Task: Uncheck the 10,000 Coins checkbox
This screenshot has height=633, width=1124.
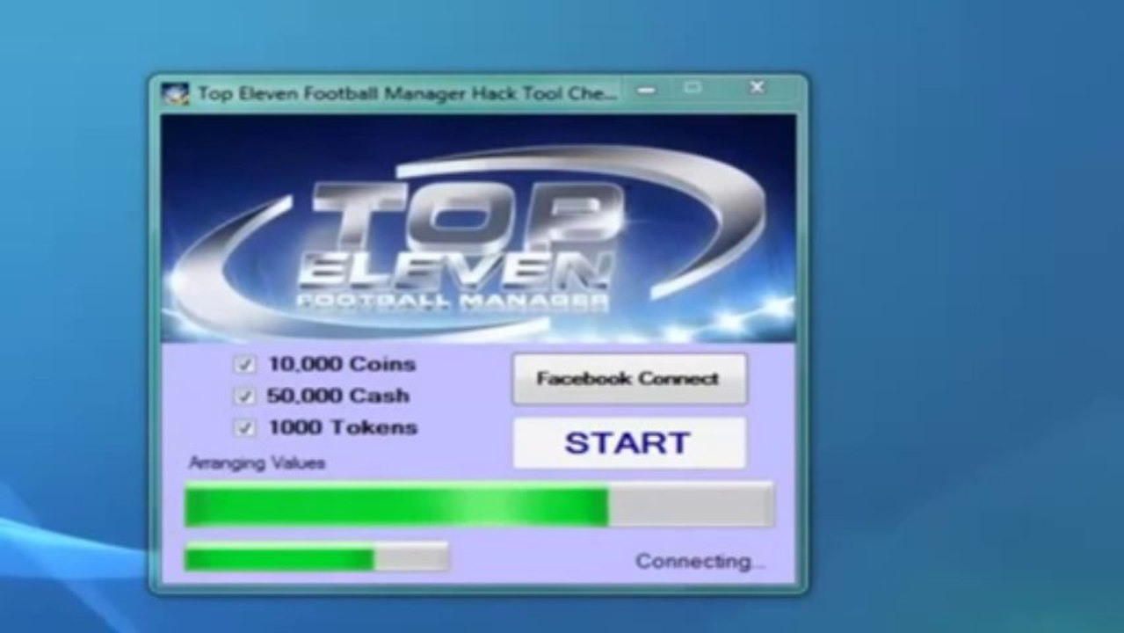Action: click(244, 365)
